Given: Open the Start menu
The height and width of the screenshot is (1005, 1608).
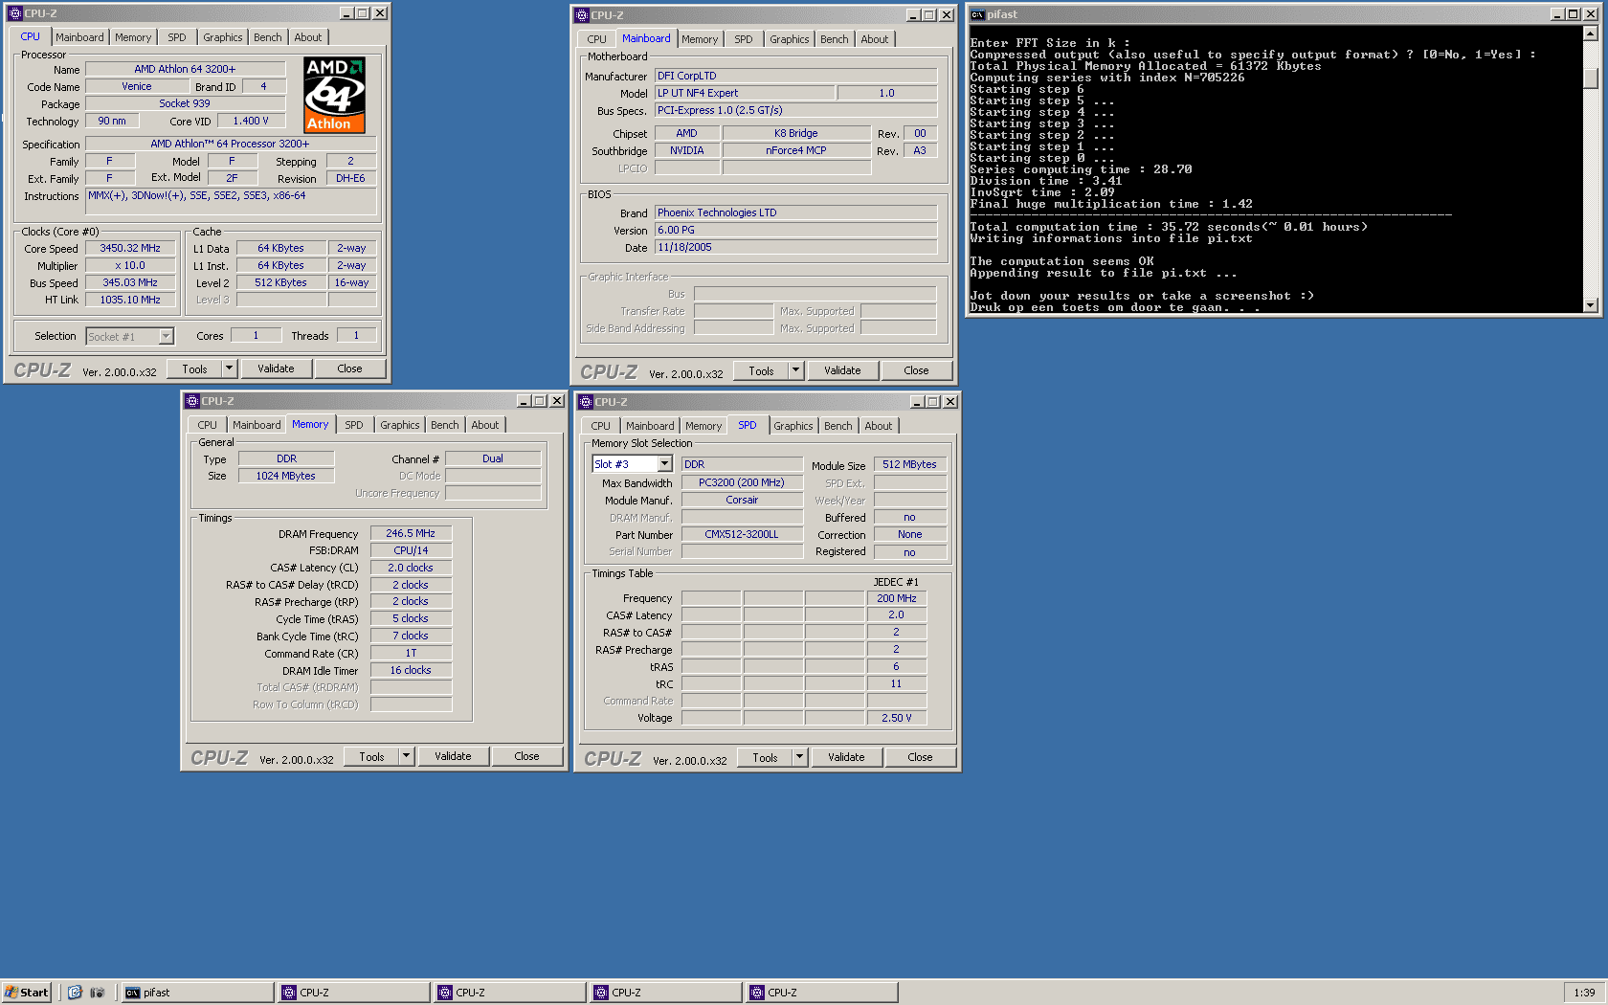Looking at the screenshot, I should [x=27, y=993].
